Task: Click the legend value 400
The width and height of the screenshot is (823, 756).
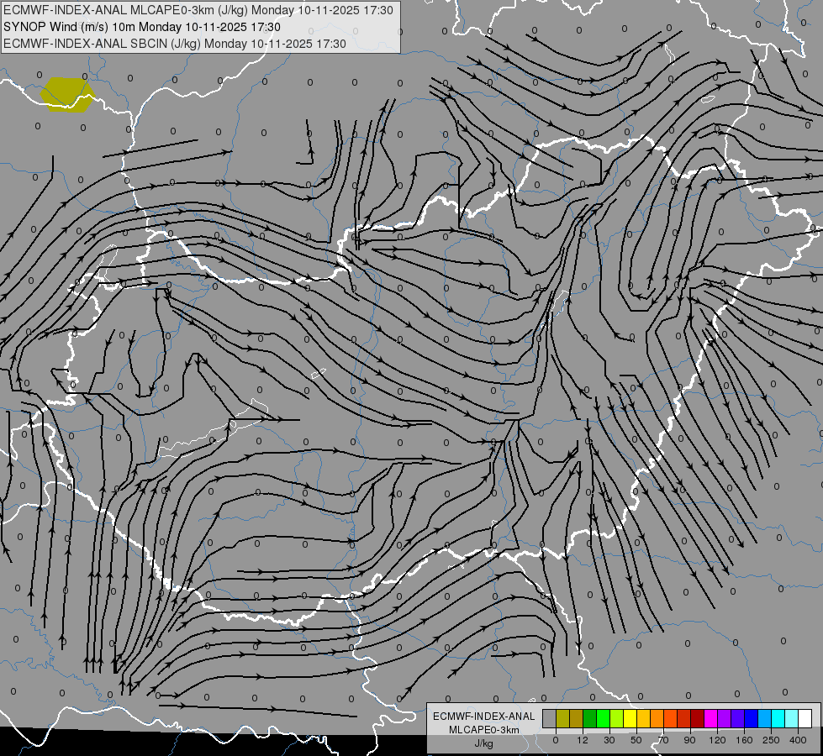Action: [798, 740]
